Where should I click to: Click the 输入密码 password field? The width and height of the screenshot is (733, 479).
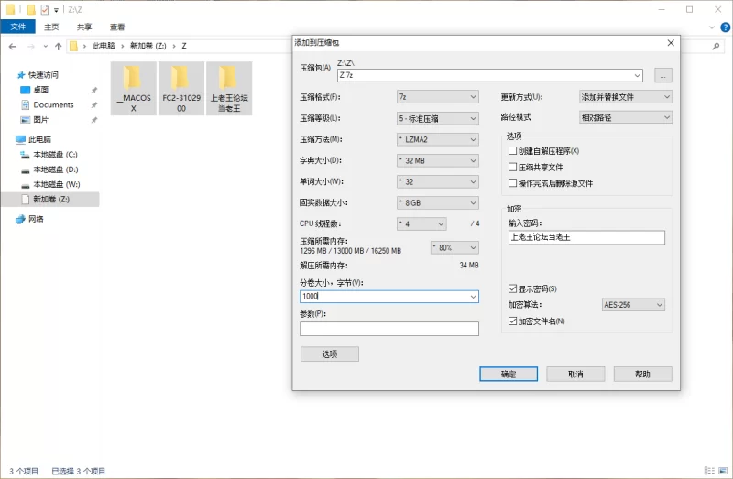[x=586, y=237]
